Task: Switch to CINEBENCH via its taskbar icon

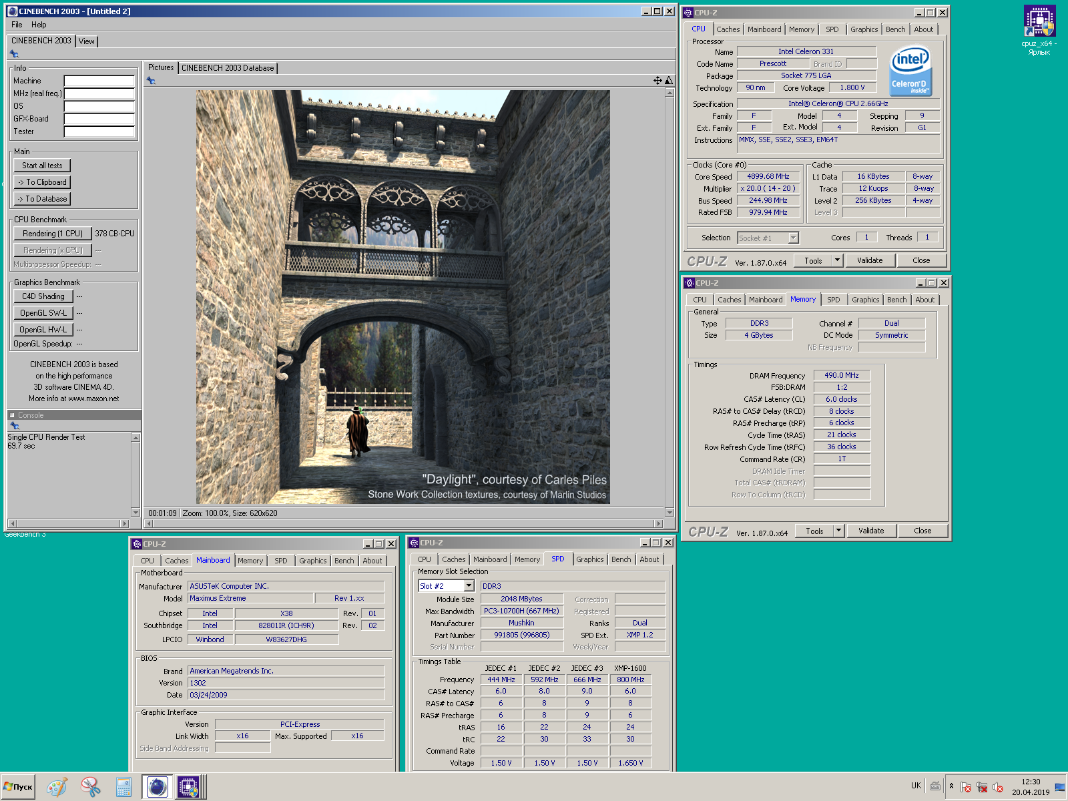Action: [157, 787]
